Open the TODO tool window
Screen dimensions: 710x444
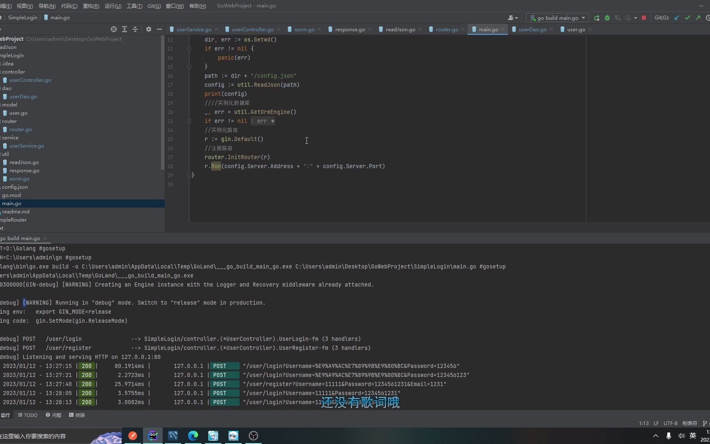tap(28, 415)
